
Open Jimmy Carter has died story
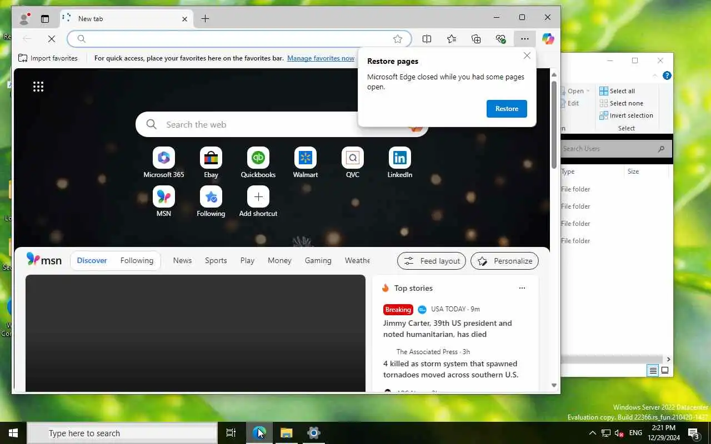pos(448,329)
